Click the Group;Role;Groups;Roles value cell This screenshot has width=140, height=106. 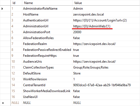coord(106,67)
